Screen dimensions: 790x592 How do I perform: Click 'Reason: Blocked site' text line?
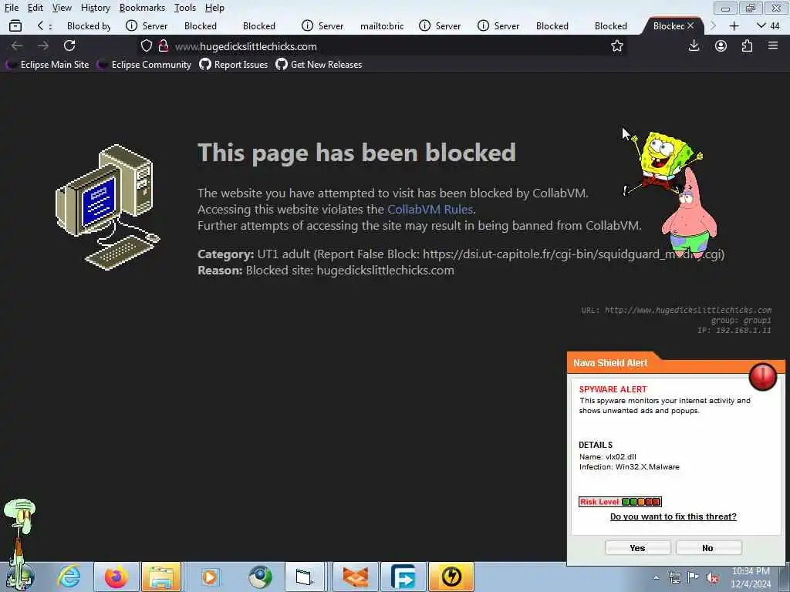(x=326, y=271)
